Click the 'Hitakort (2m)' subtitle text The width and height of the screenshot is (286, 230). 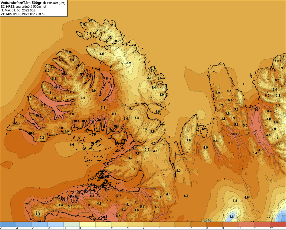click(56, 3)
